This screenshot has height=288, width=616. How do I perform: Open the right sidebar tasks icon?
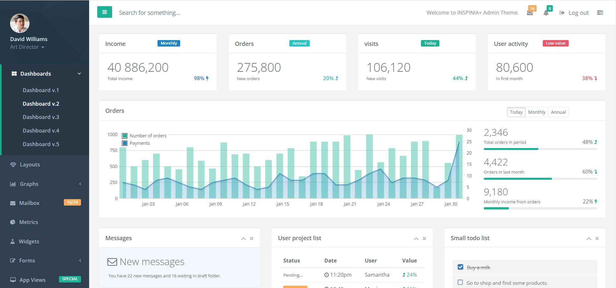pos(600,13)
